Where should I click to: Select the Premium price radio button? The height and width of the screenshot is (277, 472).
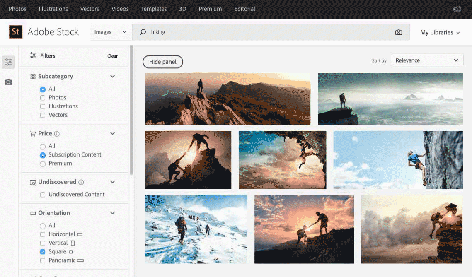[x=43, y=164]
